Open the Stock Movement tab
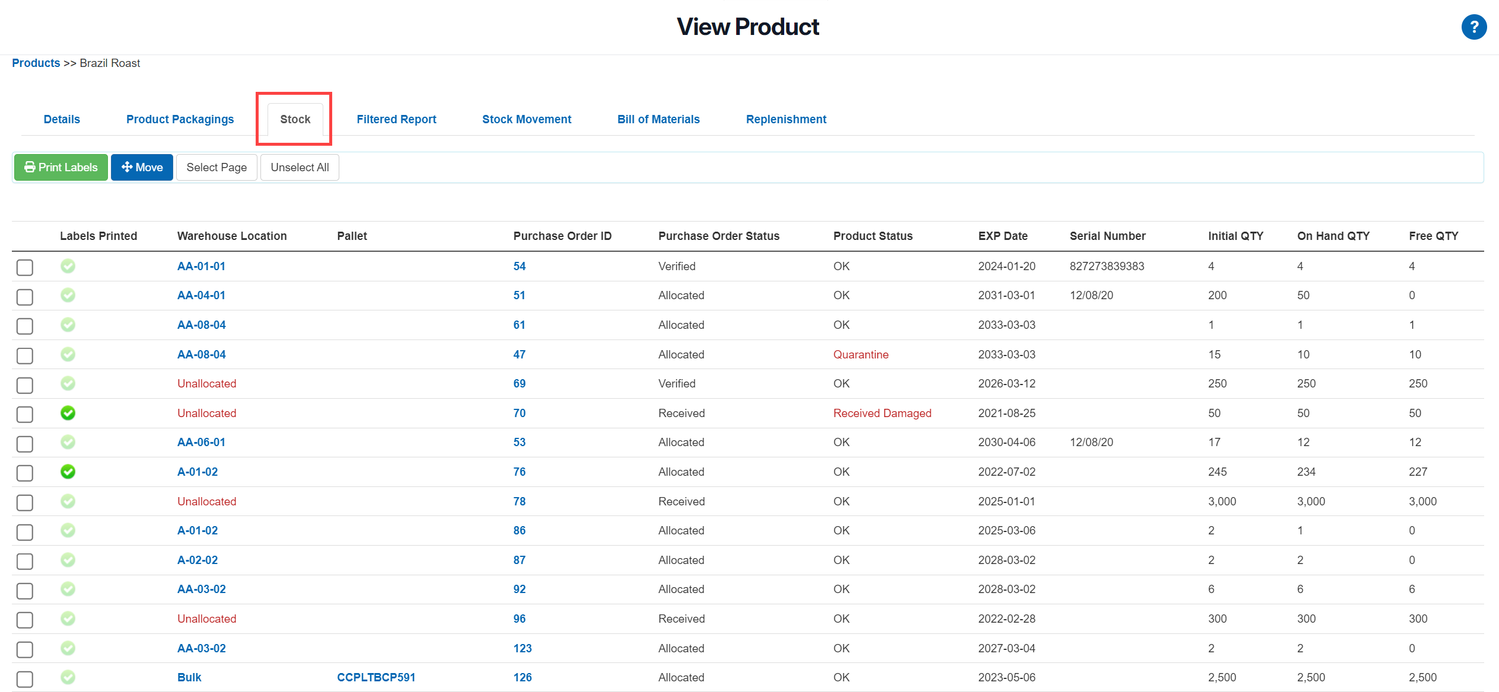 (x=526, y=119)
